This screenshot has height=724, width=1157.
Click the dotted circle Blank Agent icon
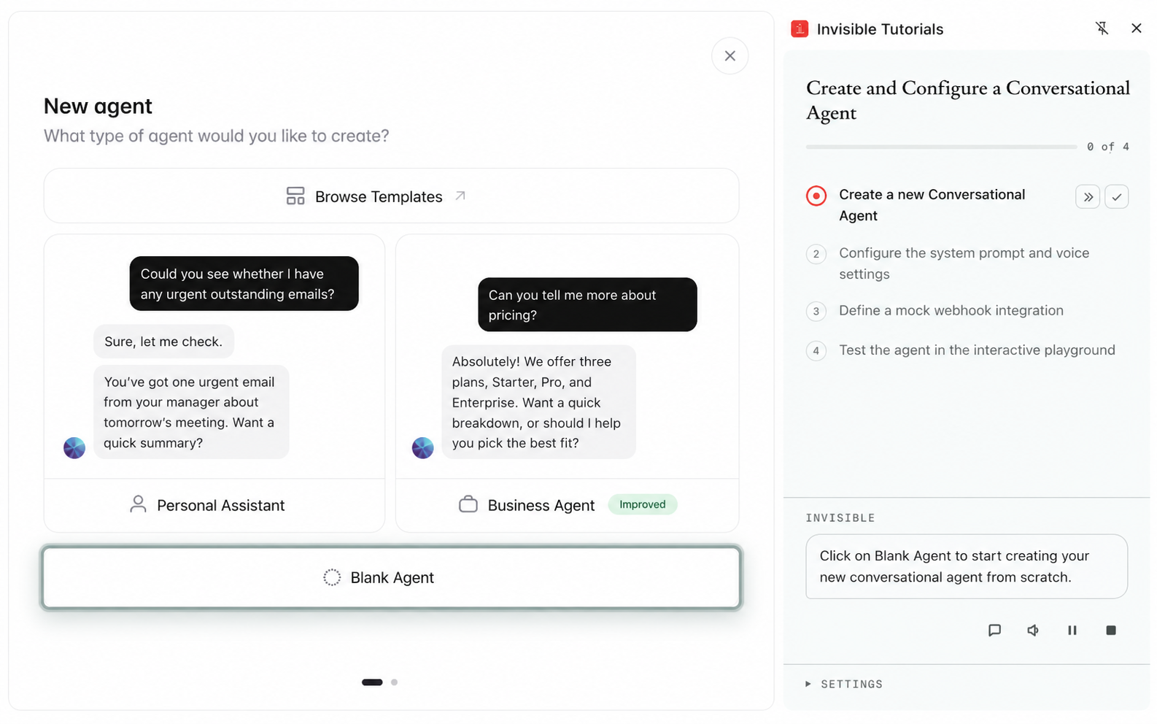tap(332, 577)
